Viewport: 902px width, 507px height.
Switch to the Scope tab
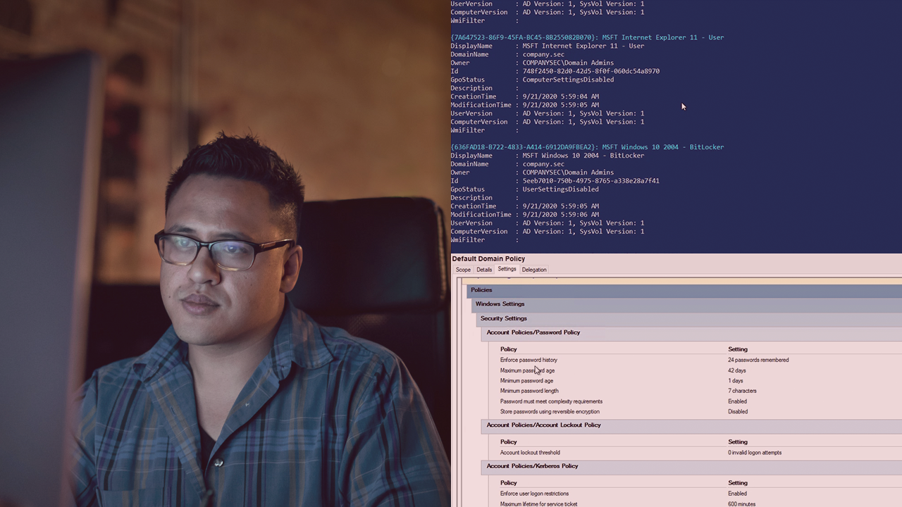pyautogui.click(x=463, y=270)
